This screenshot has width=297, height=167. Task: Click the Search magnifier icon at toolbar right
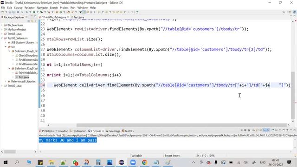coord(284,12)
